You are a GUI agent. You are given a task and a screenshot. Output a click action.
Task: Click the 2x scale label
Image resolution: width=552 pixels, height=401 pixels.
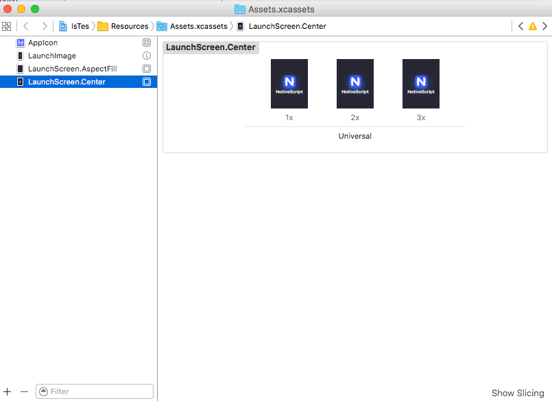click(x=355, y=117)
